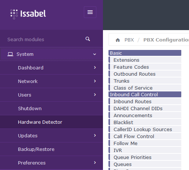Click the home icon in breadcrumb
The height and width of the screenshot is (170, 189).
coord(118,40)
